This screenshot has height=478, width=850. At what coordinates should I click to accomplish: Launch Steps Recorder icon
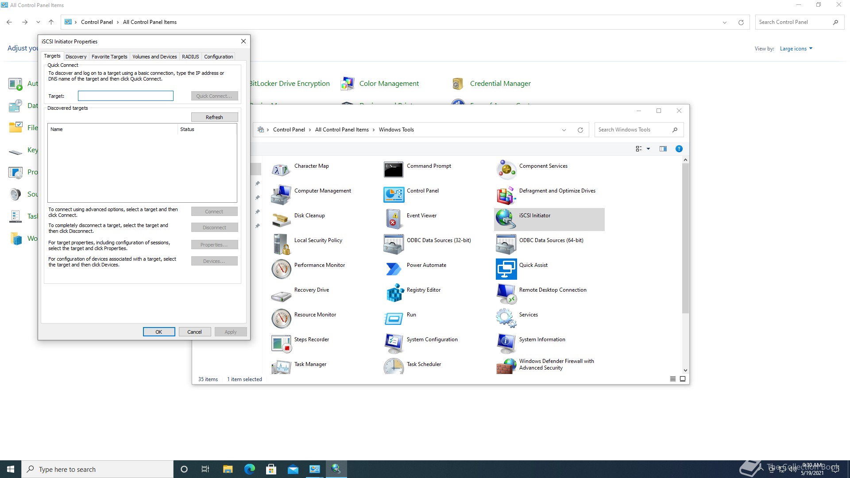pyautogui.click(x=281, y=343)
